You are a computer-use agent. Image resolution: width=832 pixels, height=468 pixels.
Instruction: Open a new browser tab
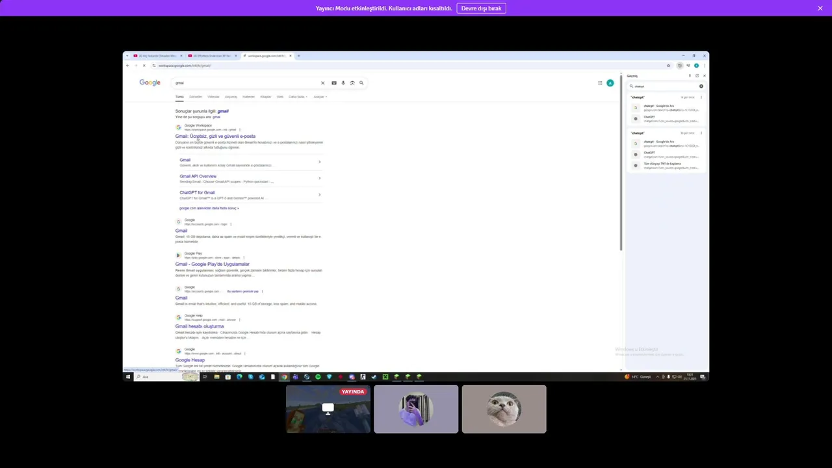click(x=298, y=56)
